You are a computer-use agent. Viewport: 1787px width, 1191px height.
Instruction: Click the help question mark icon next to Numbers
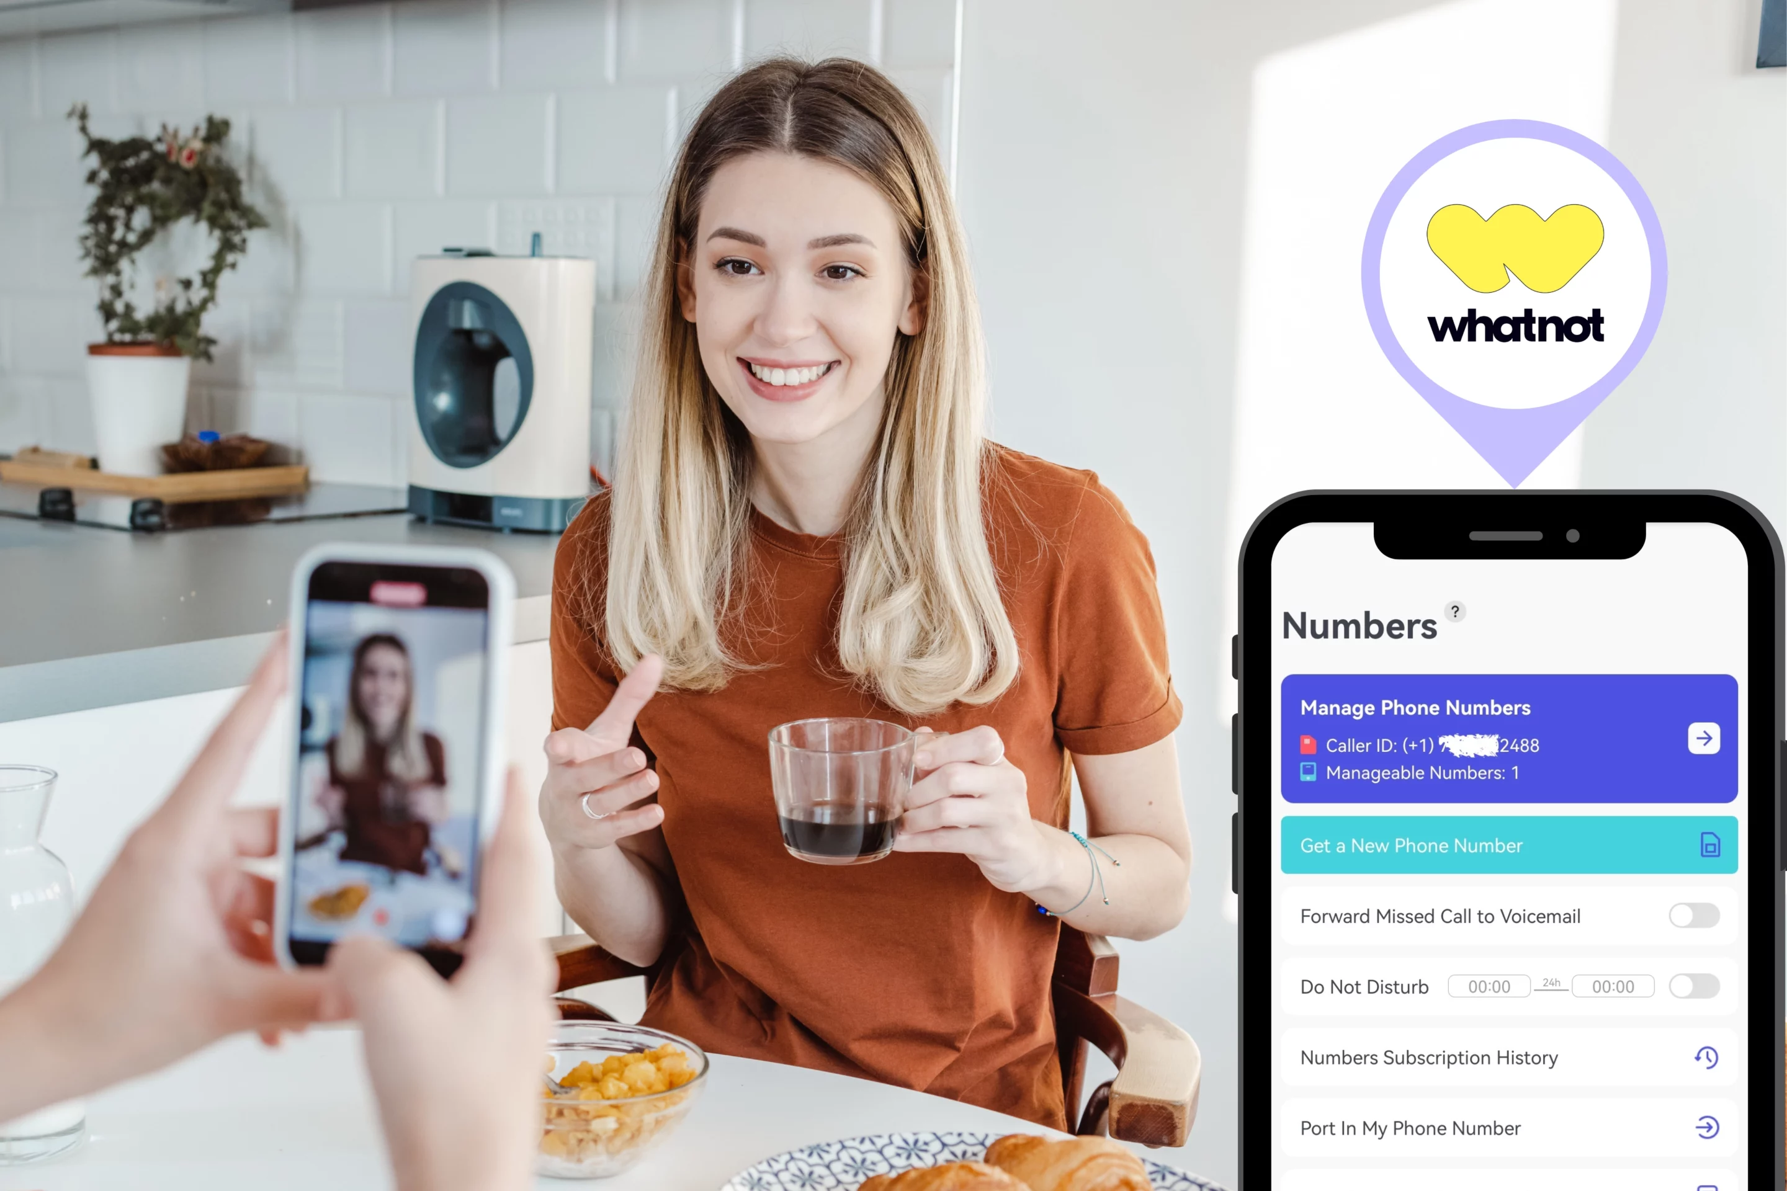(1456, 612)
